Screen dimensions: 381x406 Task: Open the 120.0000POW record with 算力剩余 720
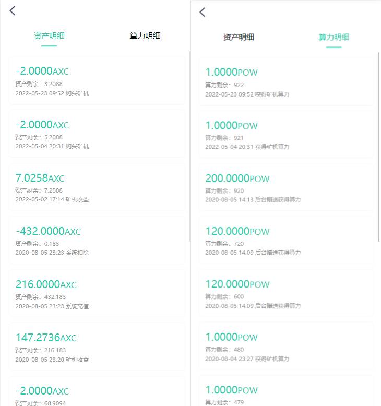click(286, 241)
